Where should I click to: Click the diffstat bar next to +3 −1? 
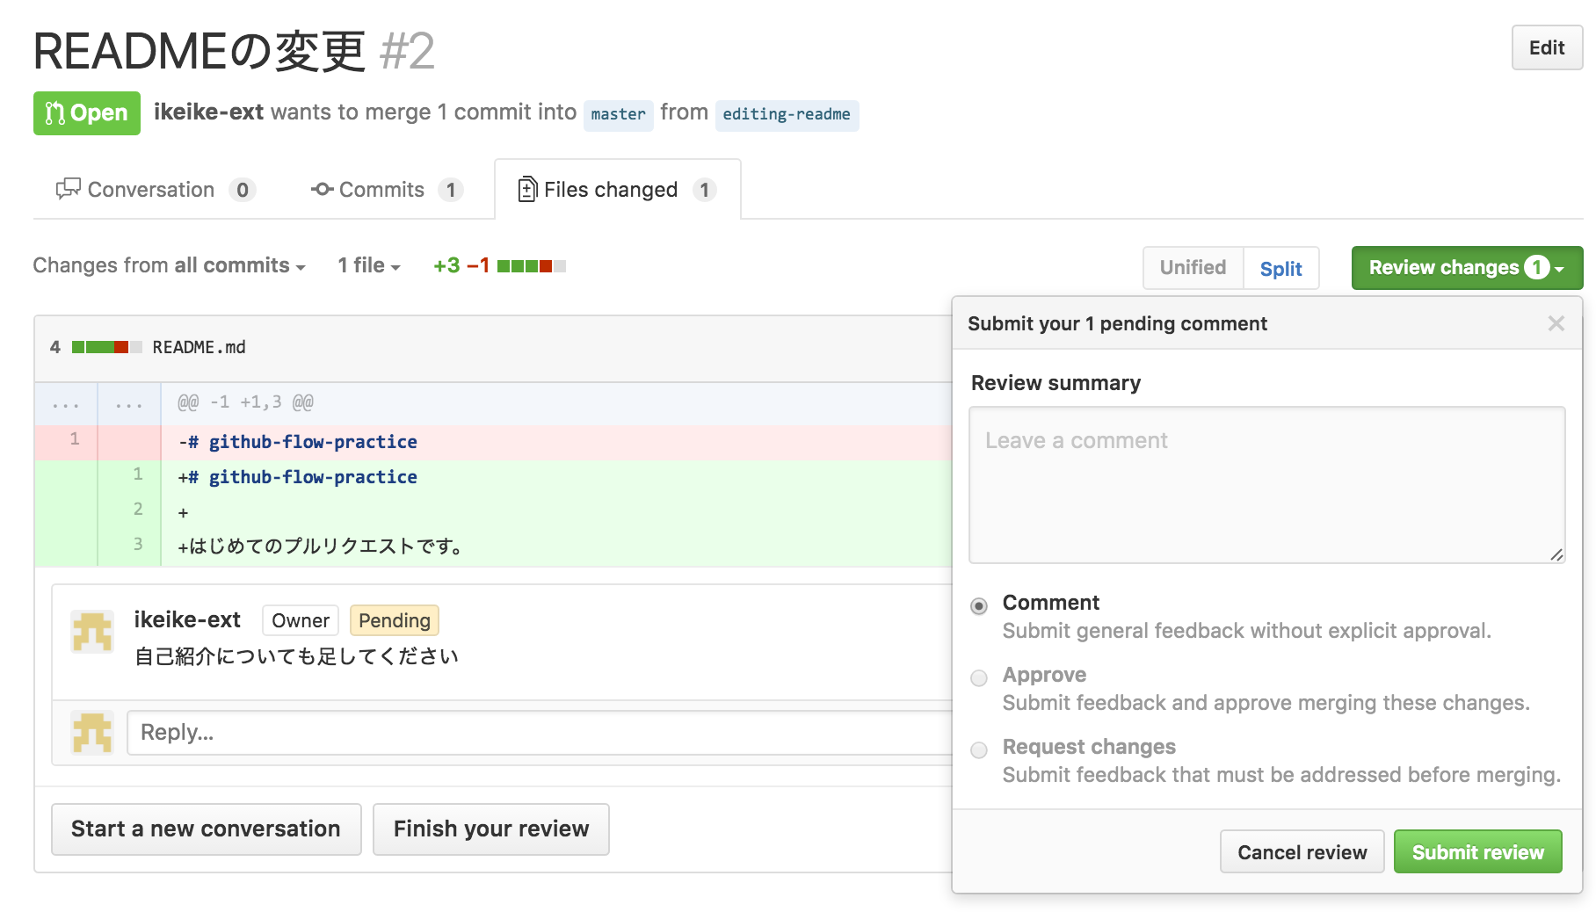tap(532, 266)
